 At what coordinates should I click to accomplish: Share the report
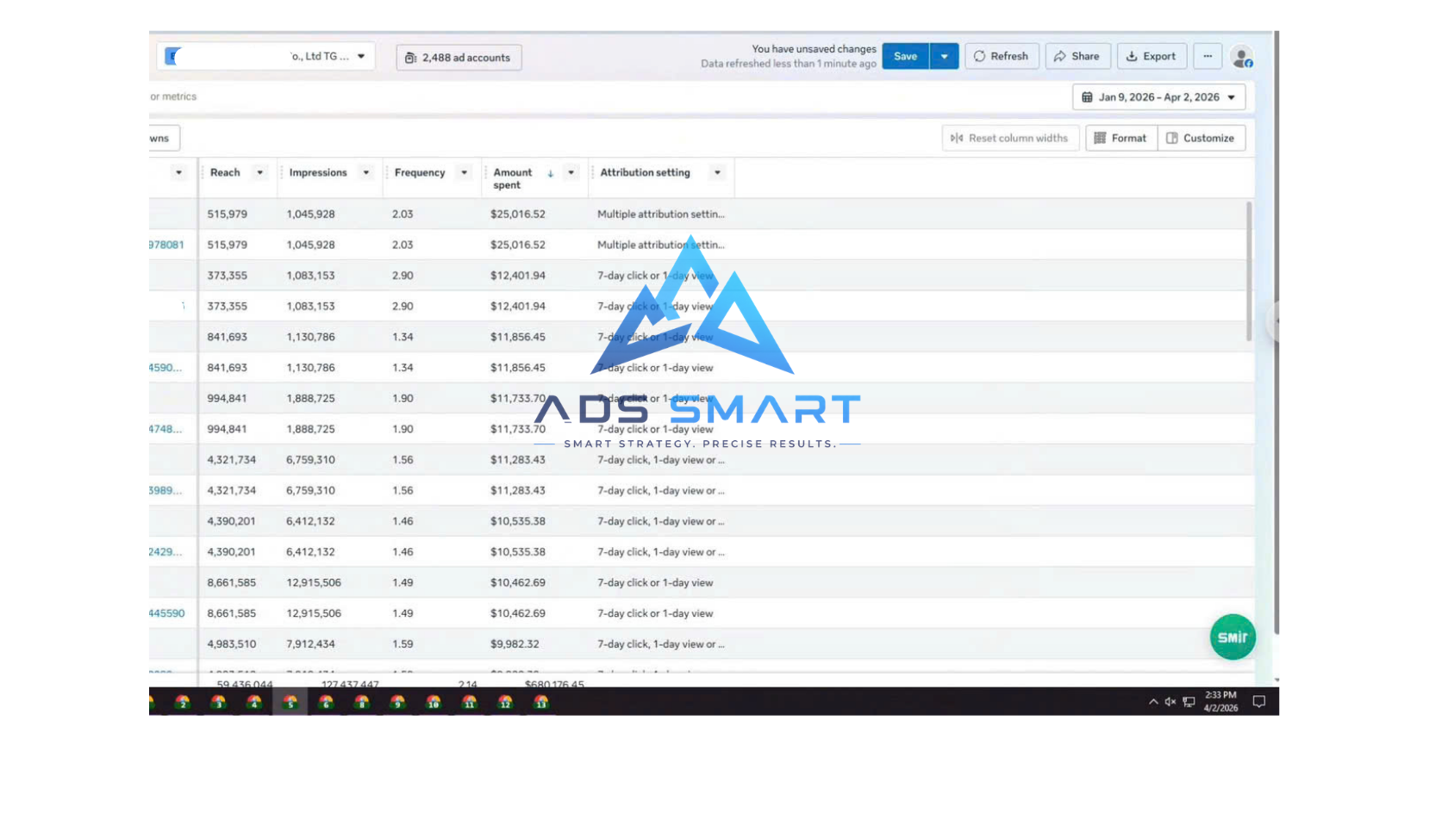1077,57
